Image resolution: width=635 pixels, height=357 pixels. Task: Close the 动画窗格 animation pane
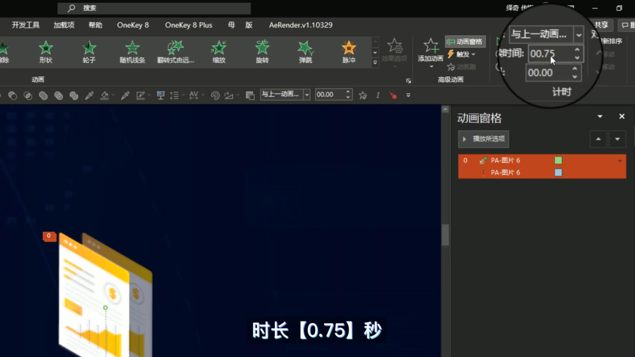622,116
